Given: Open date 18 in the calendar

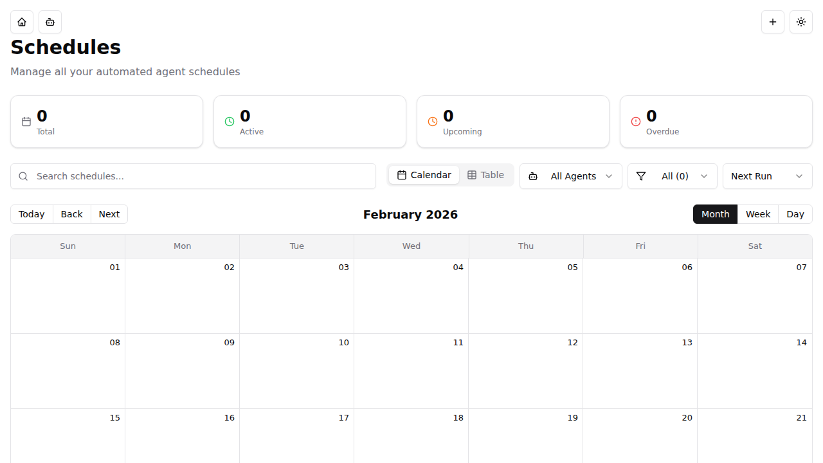Looking at the screenshot, I should 458,417.
